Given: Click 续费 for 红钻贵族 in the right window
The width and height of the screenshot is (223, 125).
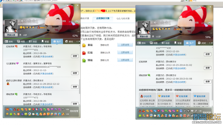Looking at the screenshot, I should (208, 68).
